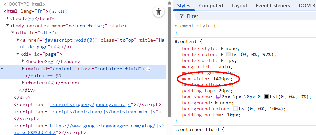This screenshot has height=135, width=316.
Task: Expand the header element ellipsis badge
Action: [x=51, y=62]
